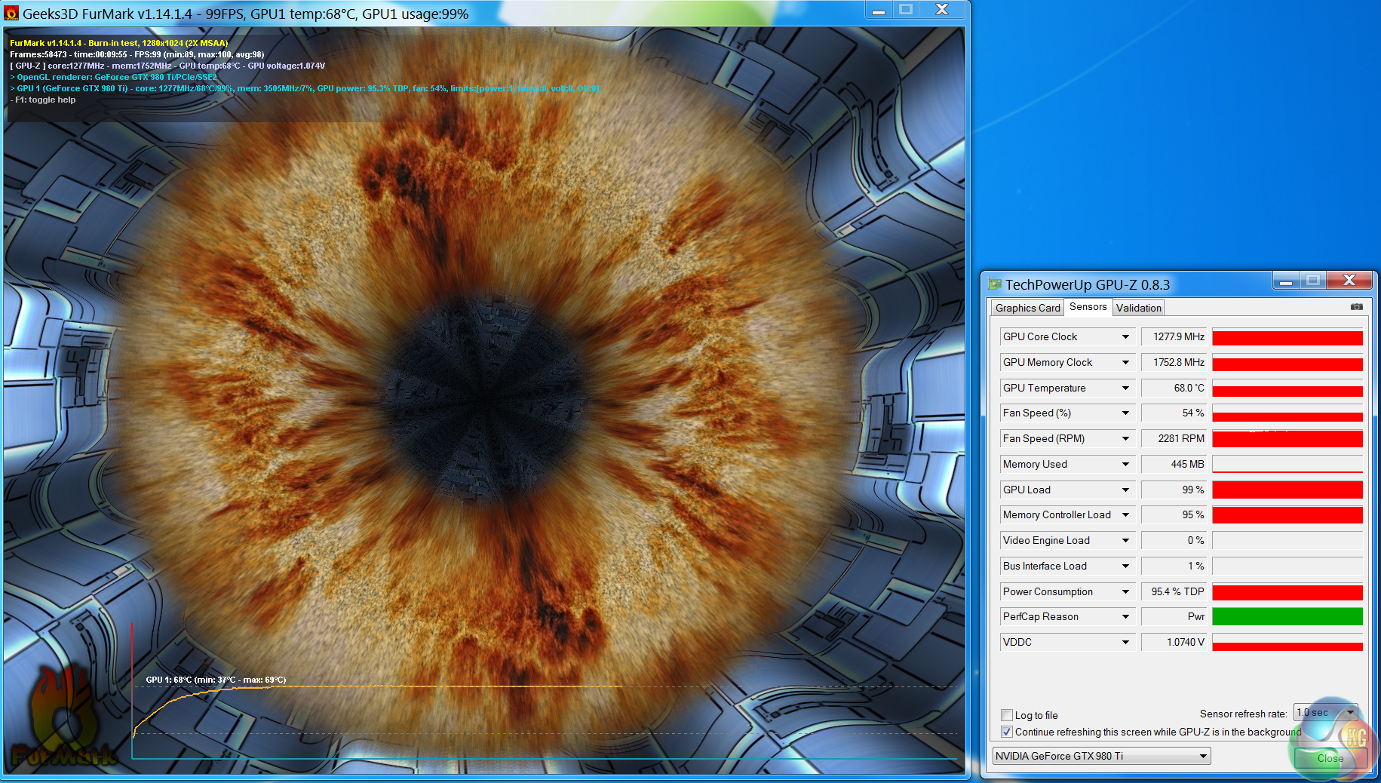Close GPU-Z using the red X
This screenshot has width=1381, height=783.
1349,281
